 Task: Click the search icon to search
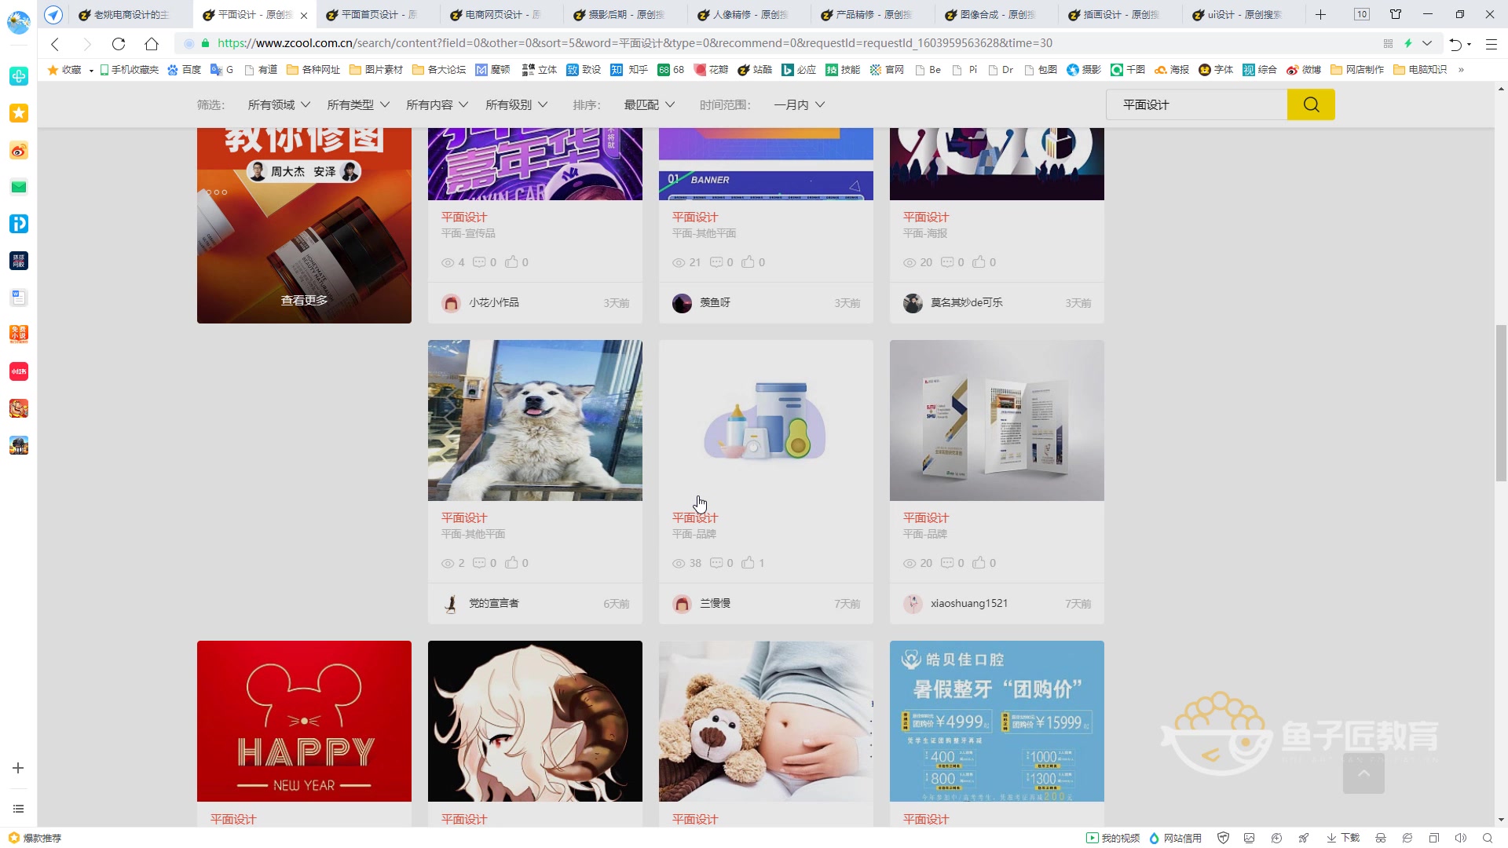click(x=1311, y=104)
